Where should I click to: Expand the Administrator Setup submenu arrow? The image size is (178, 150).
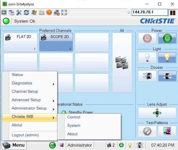pos(54,109)
